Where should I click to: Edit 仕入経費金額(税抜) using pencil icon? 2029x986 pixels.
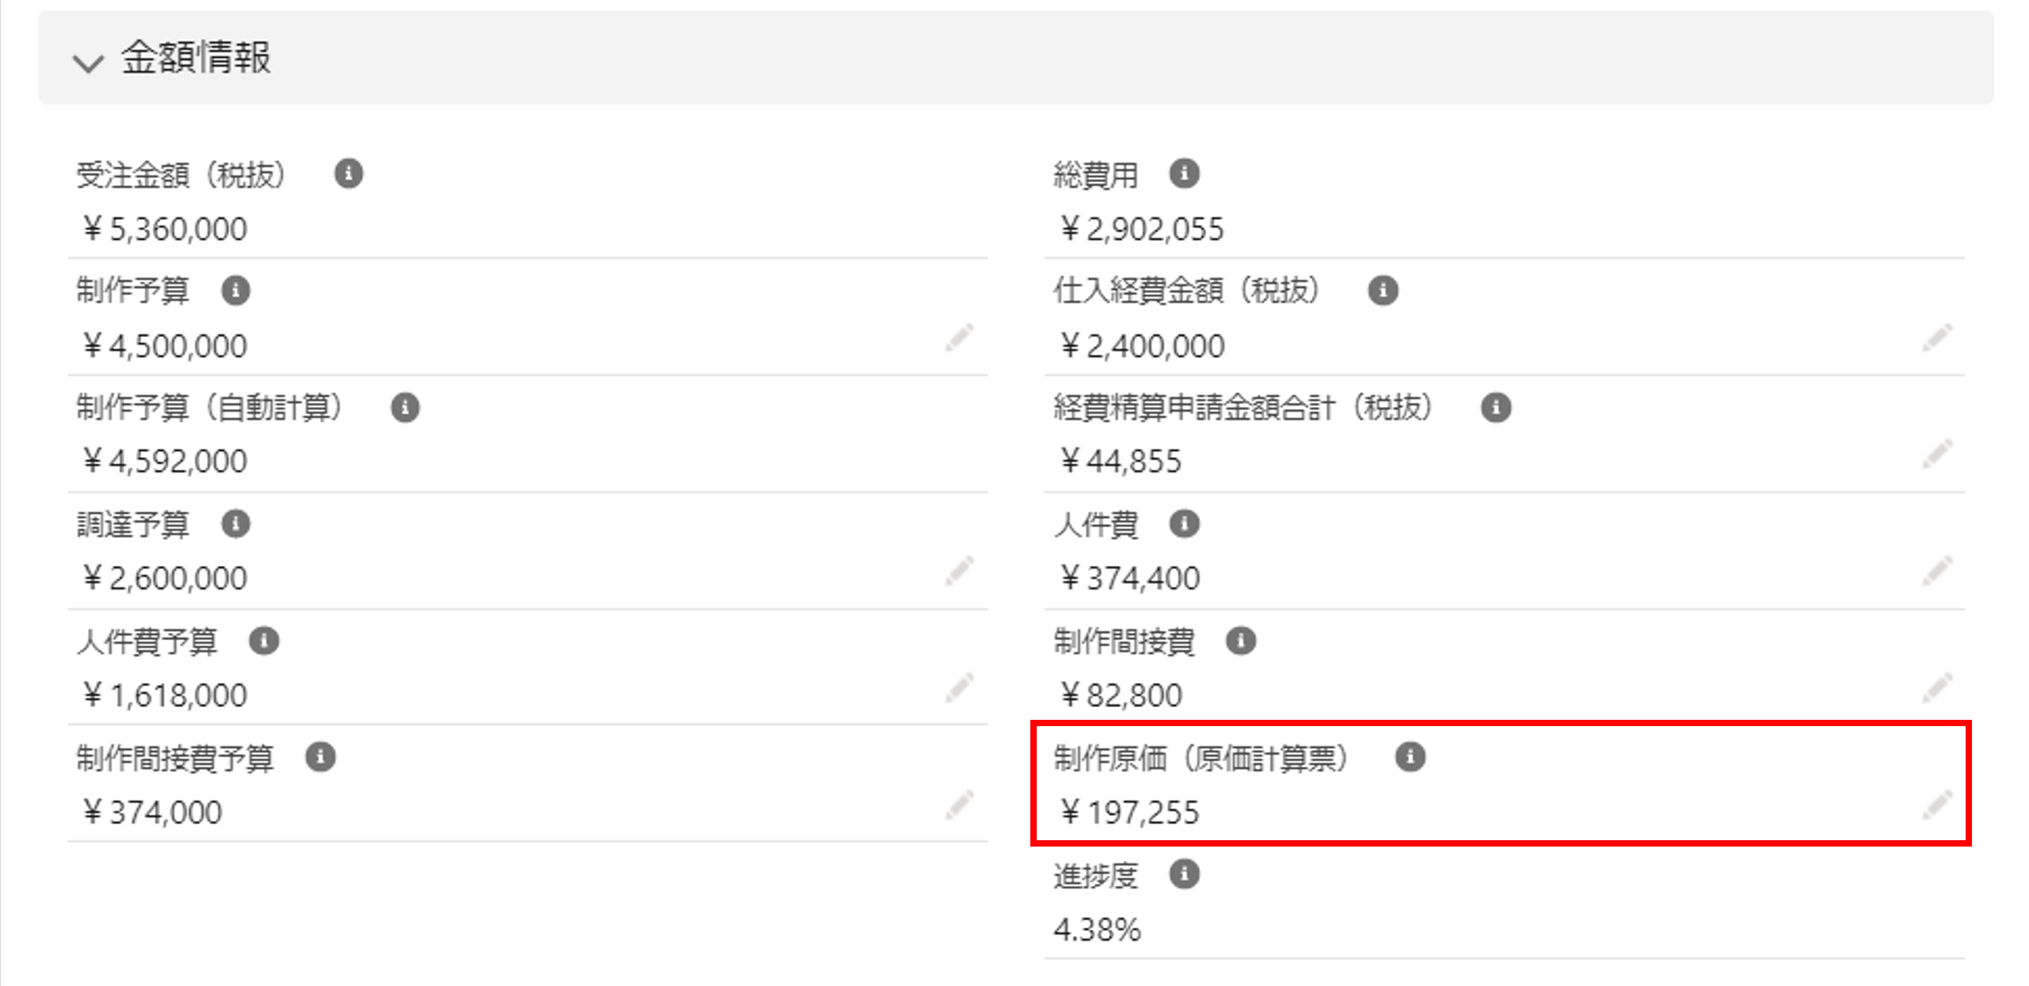click(1937, 339)
